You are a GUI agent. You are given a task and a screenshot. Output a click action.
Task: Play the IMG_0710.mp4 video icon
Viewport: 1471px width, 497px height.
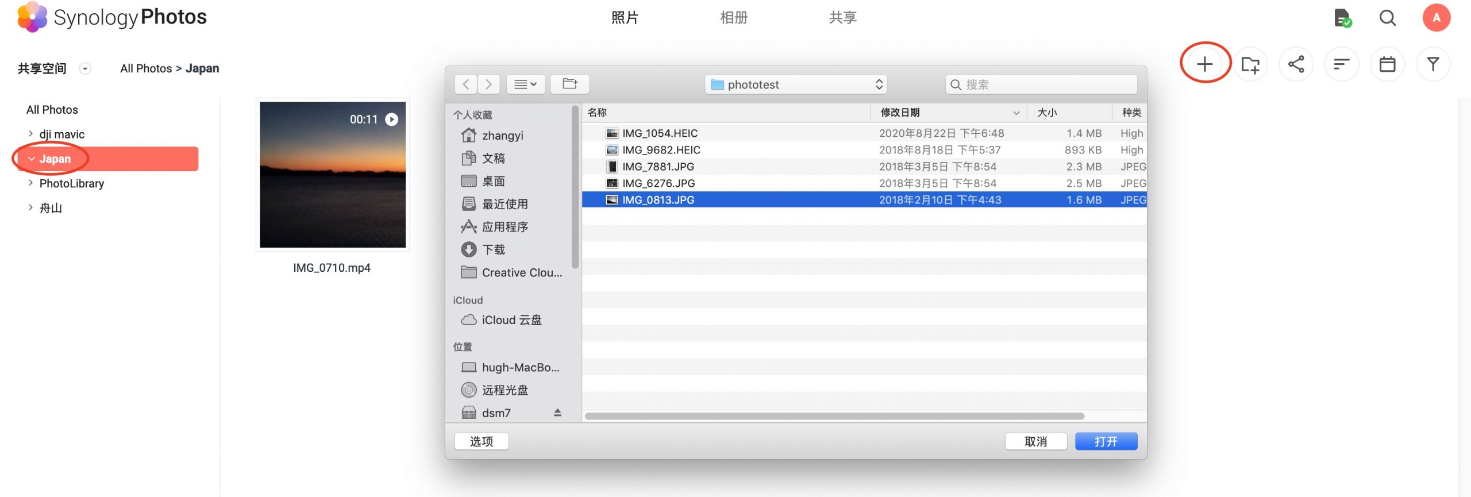click(x=391, y=119)
